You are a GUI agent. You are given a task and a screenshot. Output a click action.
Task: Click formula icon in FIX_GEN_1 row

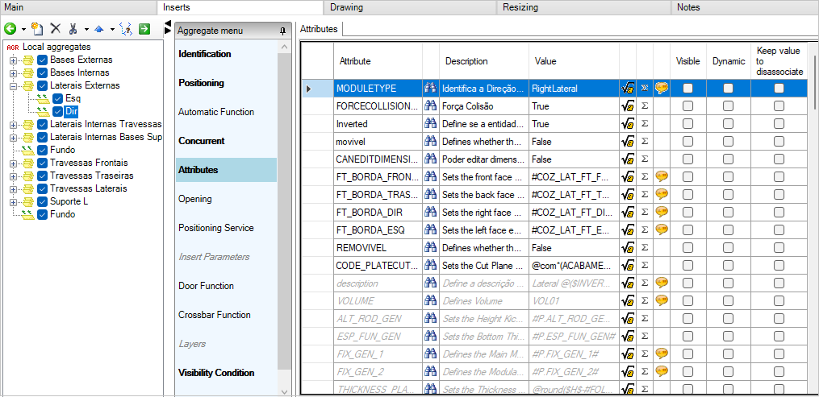tap(627, 354)
